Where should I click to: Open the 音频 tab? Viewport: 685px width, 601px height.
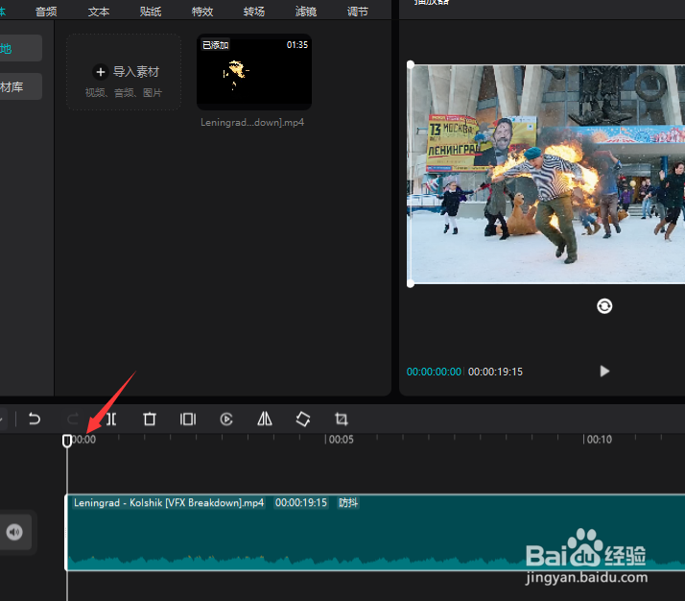point(46,12)
